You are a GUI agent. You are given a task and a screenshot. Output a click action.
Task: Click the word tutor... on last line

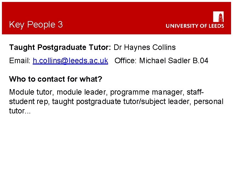20,111
